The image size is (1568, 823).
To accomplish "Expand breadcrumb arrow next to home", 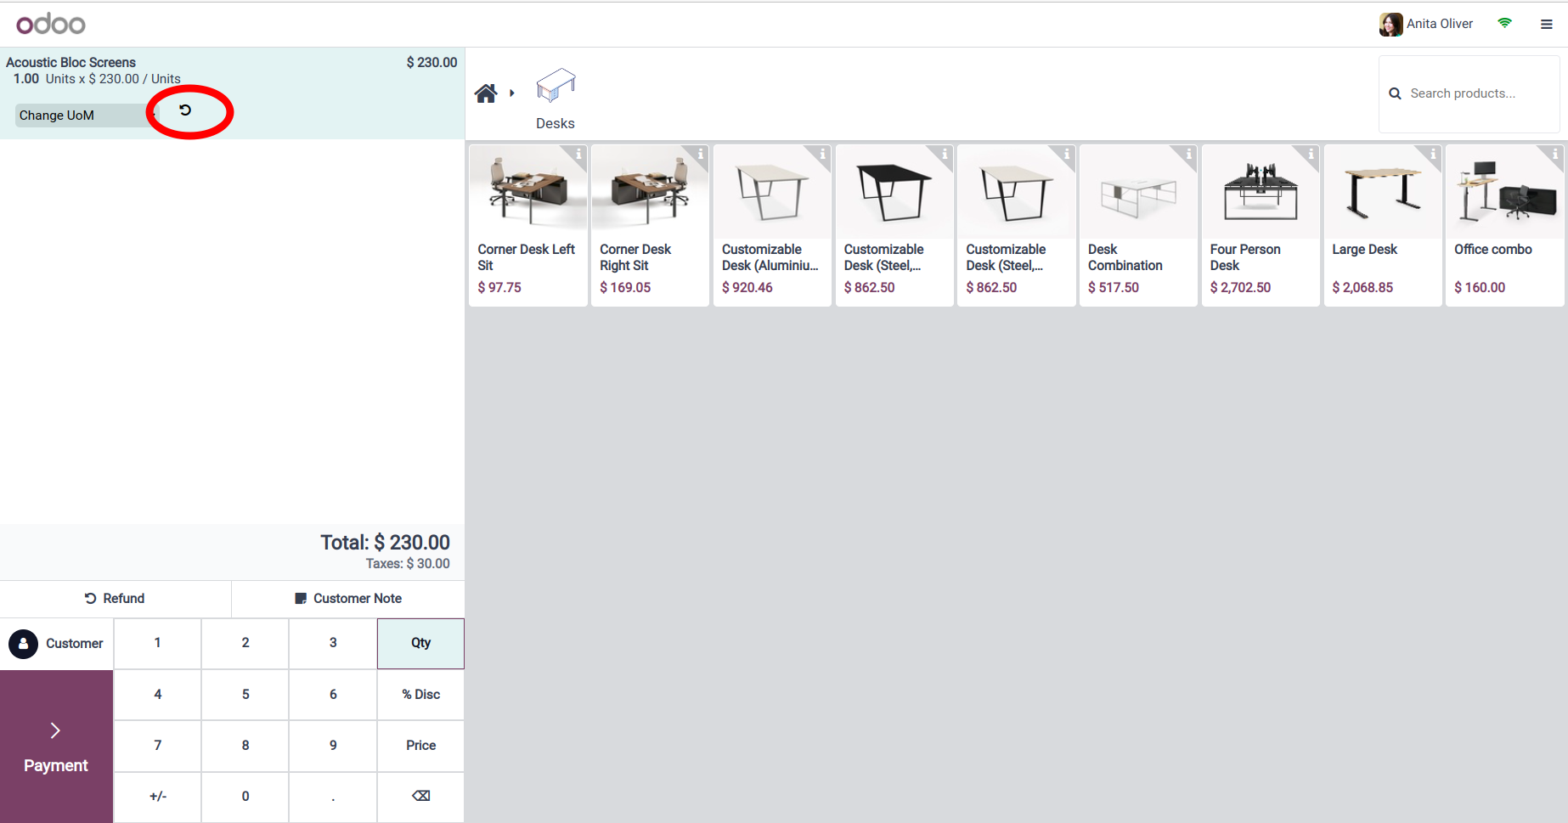I will click(512, 93).
